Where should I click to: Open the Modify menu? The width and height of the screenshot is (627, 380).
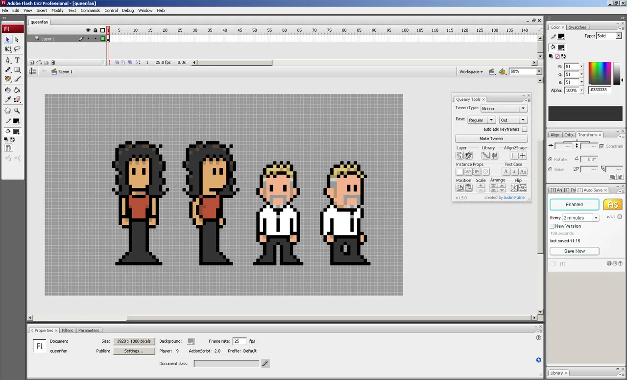click(57, 10)
